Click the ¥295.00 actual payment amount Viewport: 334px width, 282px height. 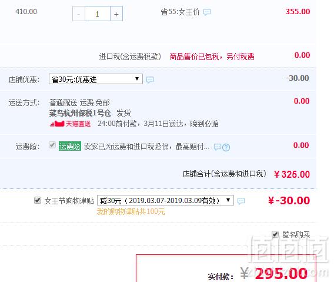pyautogui.click(x=274, y=273)
